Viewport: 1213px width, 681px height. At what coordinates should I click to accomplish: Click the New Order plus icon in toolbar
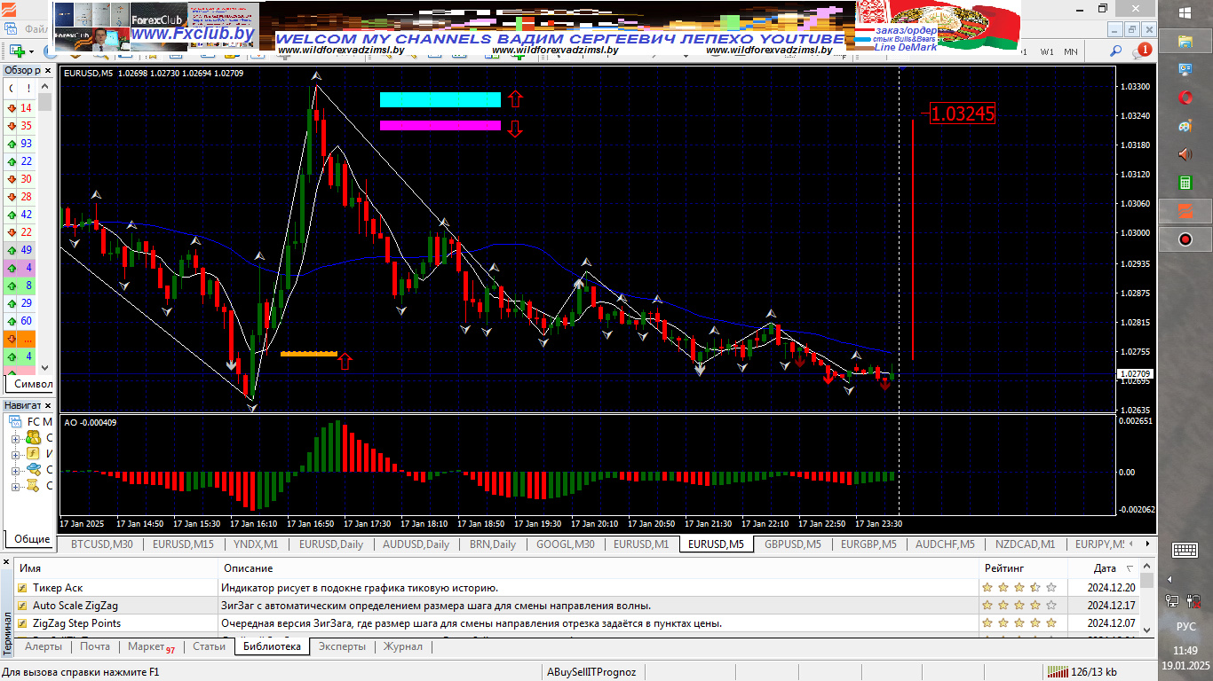16,51
